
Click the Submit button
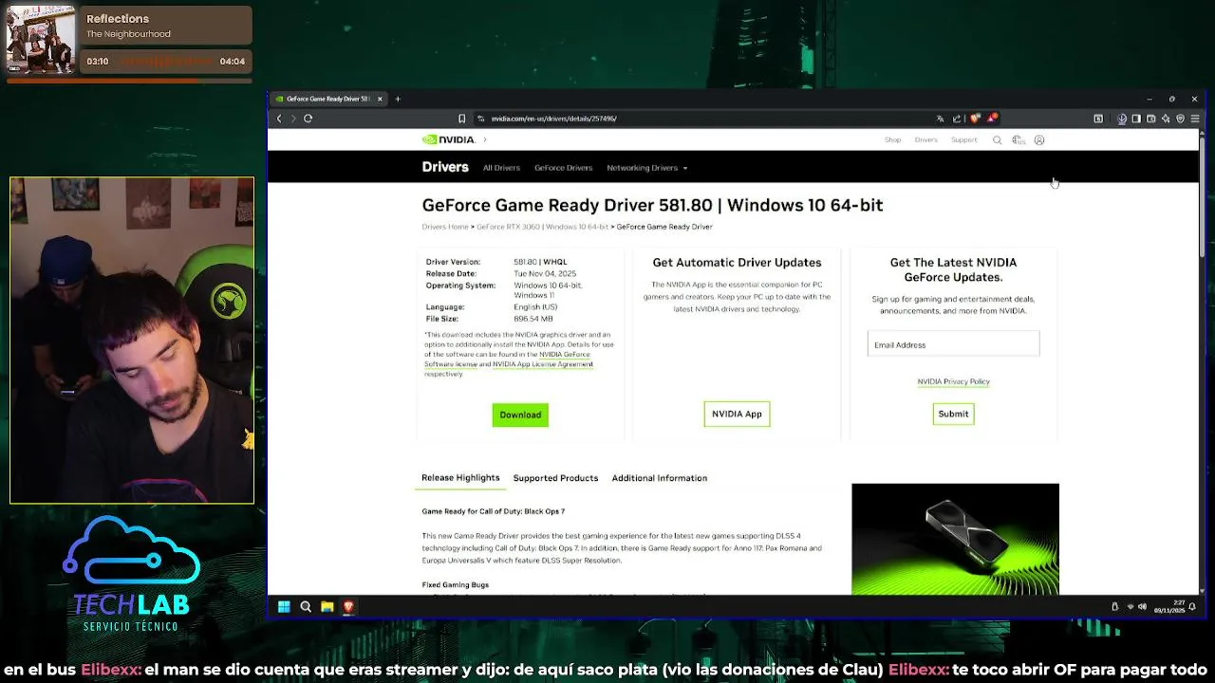tap(953, 414)
